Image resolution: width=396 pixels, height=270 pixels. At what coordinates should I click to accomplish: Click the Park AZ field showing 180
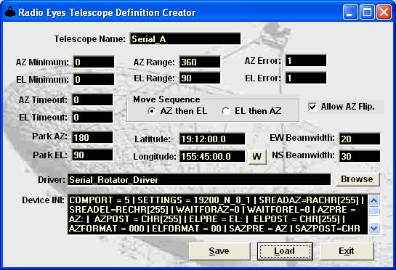pyautogui.click(x=92, y=137)
